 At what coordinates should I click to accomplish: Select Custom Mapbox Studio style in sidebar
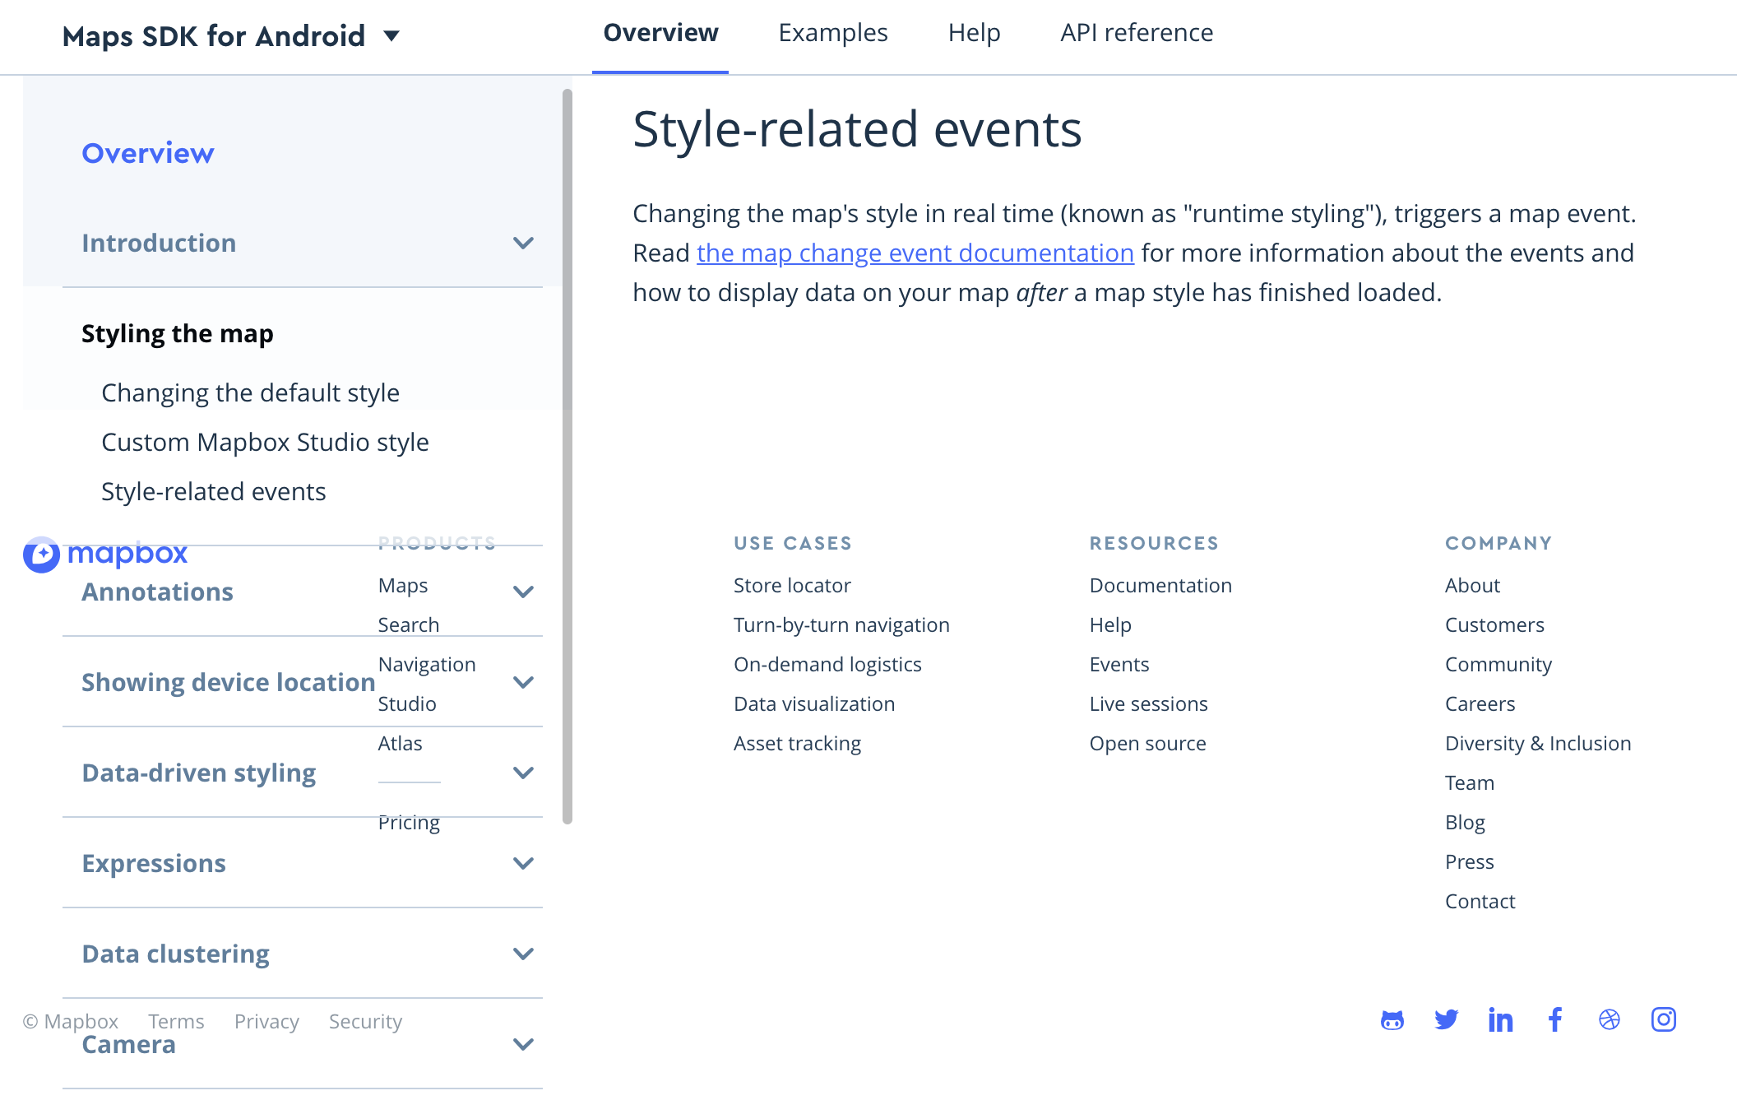click(265, 442)
